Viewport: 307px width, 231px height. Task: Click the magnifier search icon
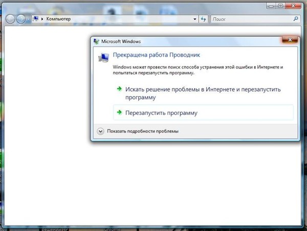[296, 19]
